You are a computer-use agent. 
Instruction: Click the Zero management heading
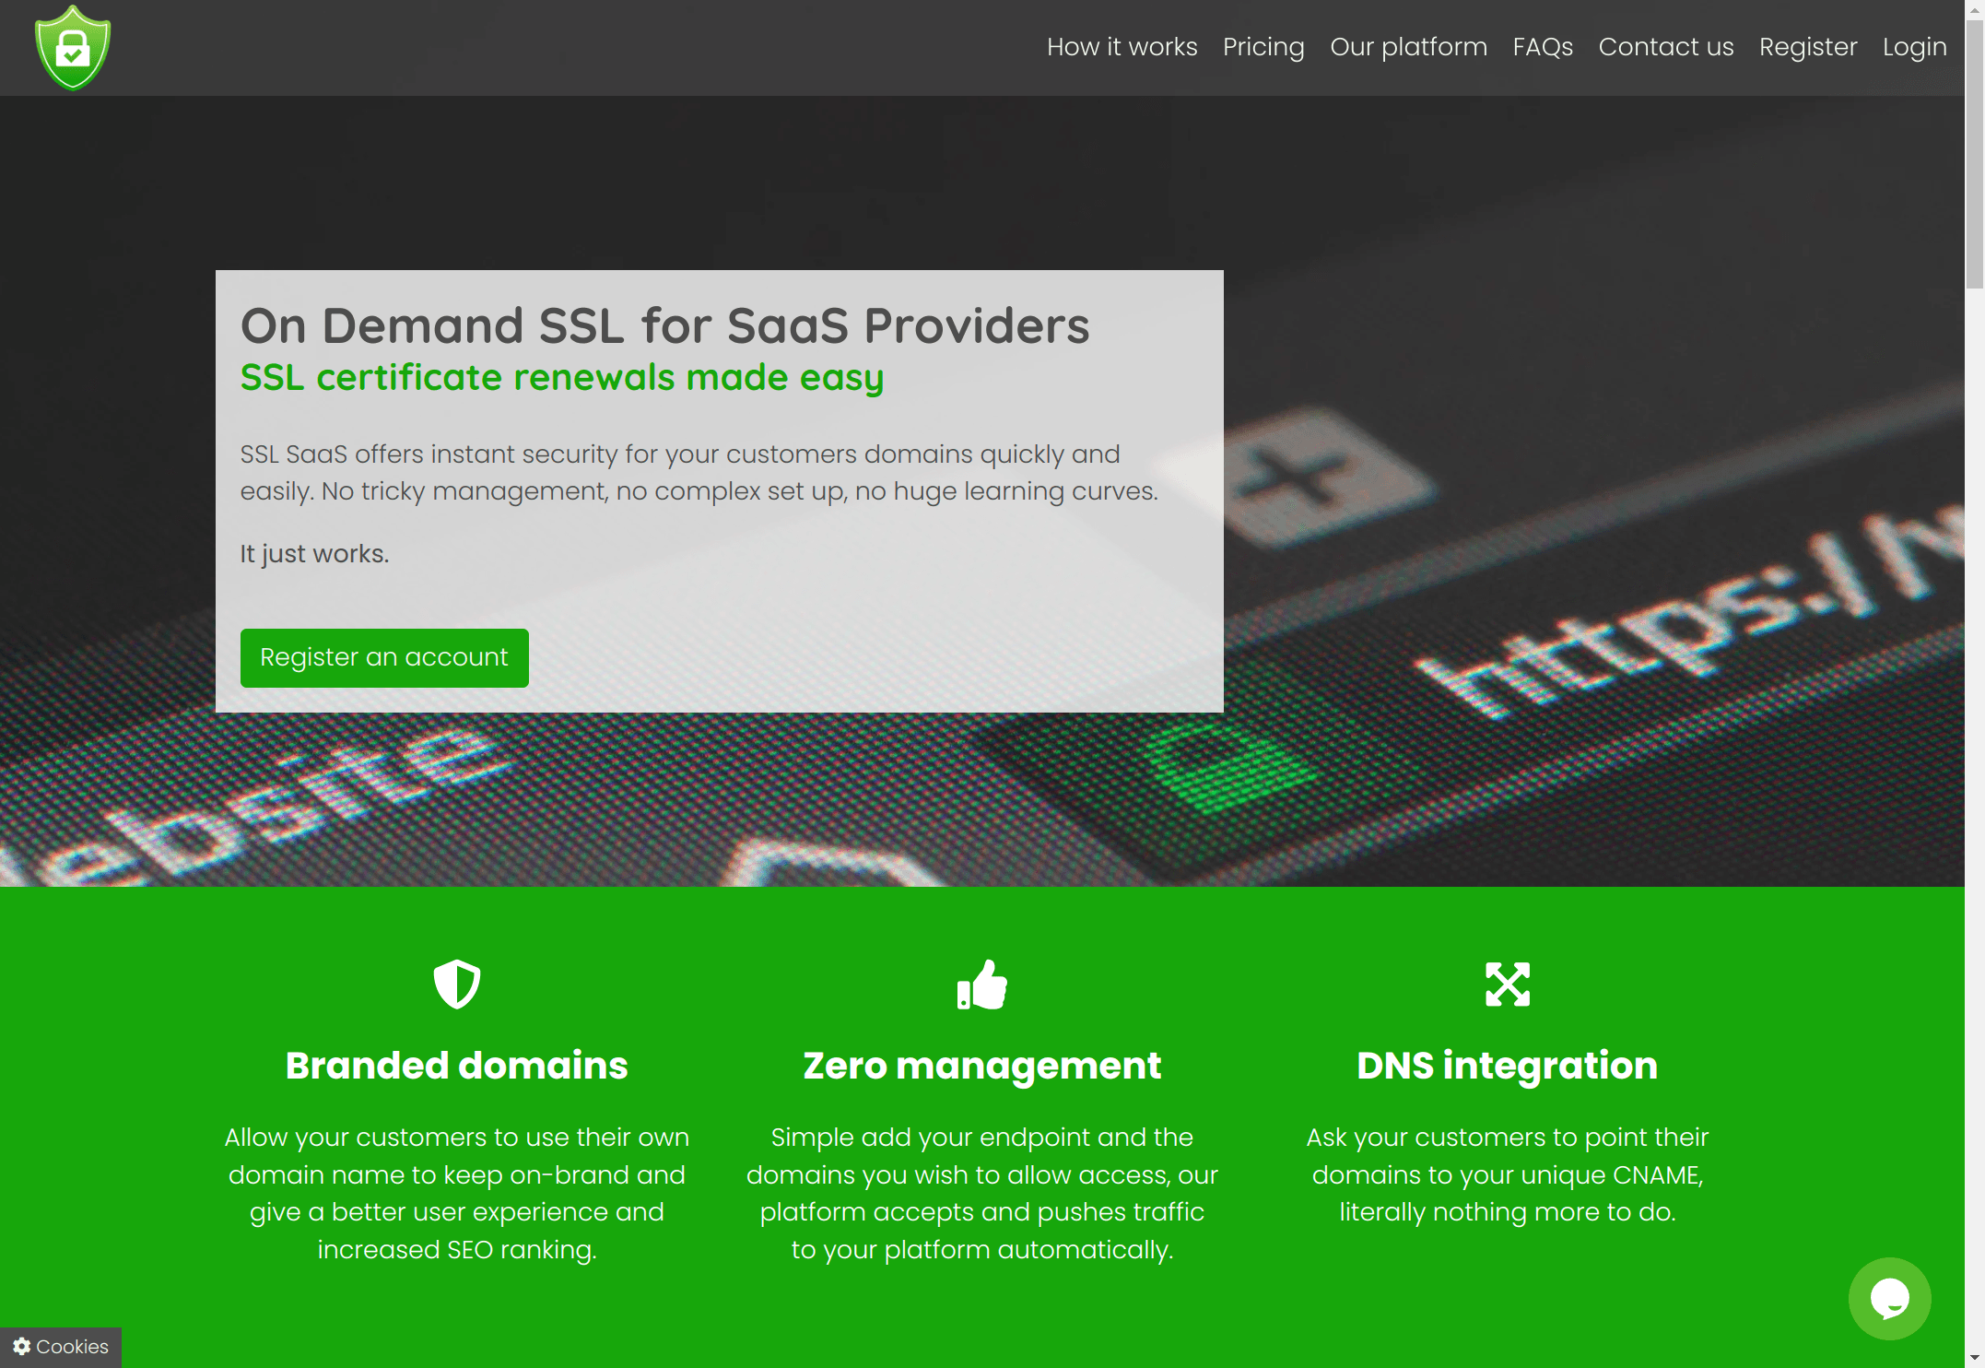click(x=982, y=1066)
